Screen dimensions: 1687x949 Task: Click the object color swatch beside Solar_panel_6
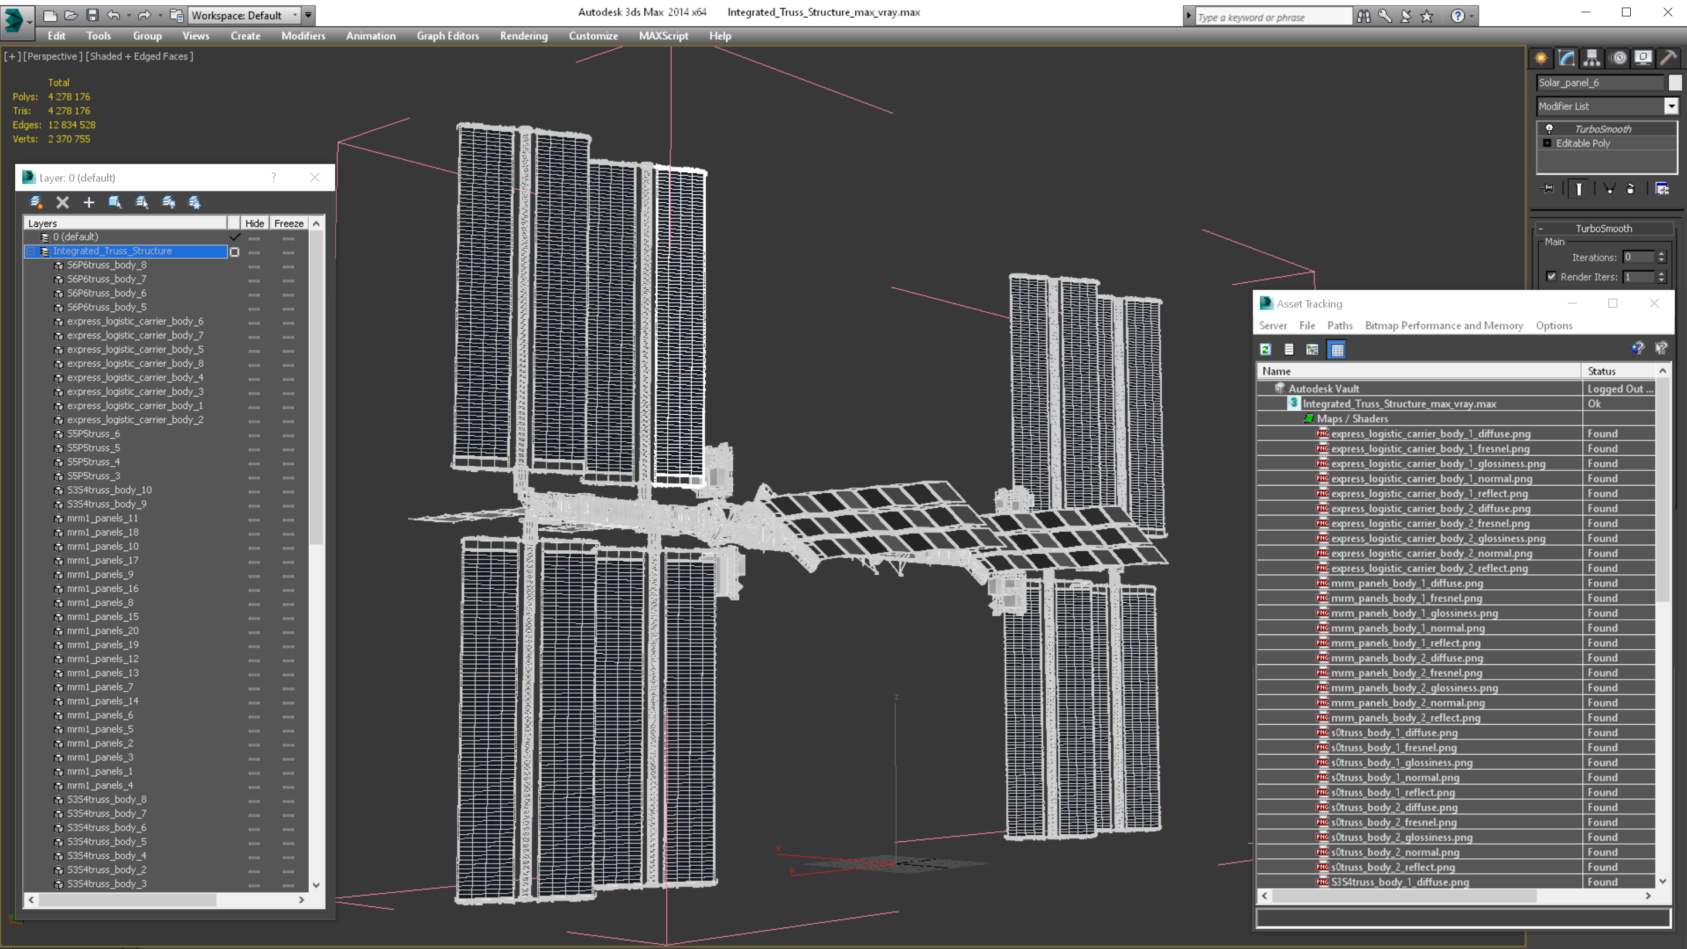pos(1675,83)
